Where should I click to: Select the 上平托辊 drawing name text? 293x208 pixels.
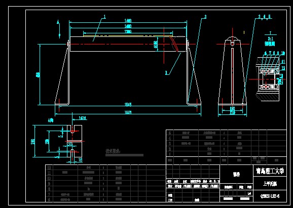click(x=270, y=184)
